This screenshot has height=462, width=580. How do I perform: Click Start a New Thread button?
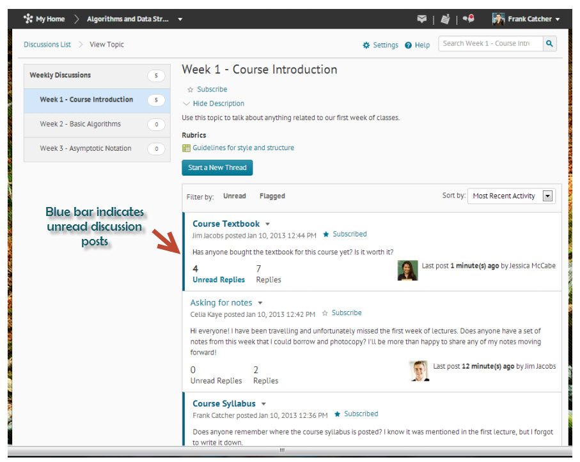coord(217,167)
